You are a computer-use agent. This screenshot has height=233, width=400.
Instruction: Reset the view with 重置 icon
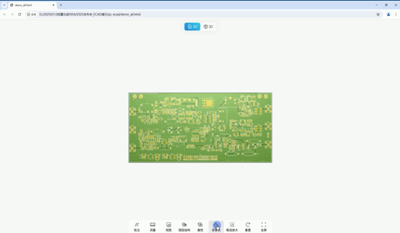coord(248,227)
